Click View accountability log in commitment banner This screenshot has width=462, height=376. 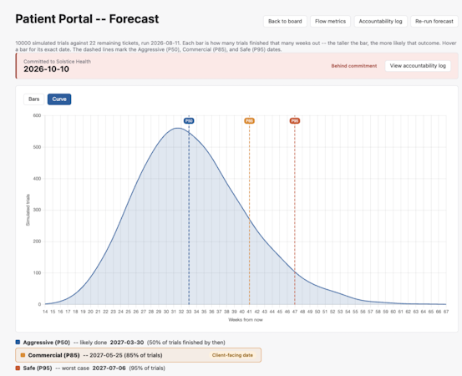(418, 66)
